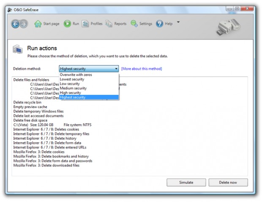Select Empty preview cache entry

pos(30,107)
